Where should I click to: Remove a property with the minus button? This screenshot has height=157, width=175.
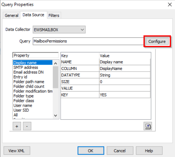(x=27, y=126)
